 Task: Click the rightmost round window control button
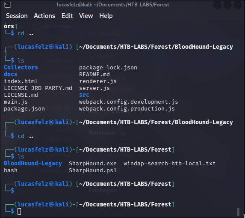[x=238, y=5]
